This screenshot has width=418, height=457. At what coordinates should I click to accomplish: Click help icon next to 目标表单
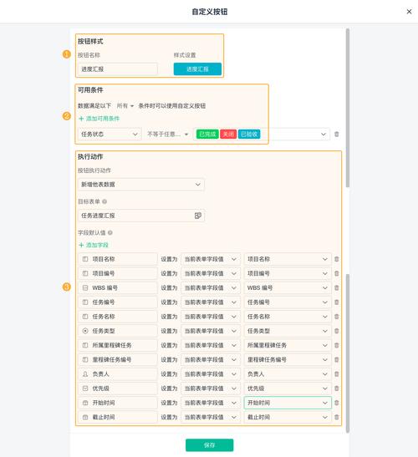[104, 201]
